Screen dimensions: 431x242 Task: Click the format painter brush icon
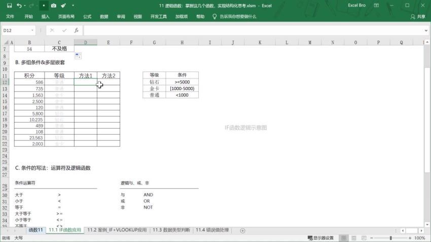63,6
